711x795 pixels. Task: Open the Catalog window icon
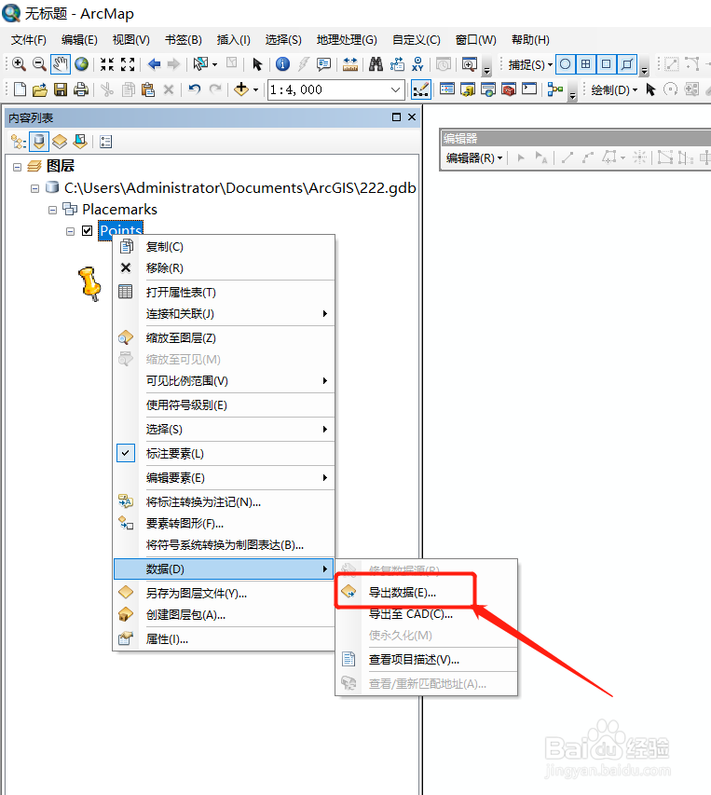click(467, 89)
